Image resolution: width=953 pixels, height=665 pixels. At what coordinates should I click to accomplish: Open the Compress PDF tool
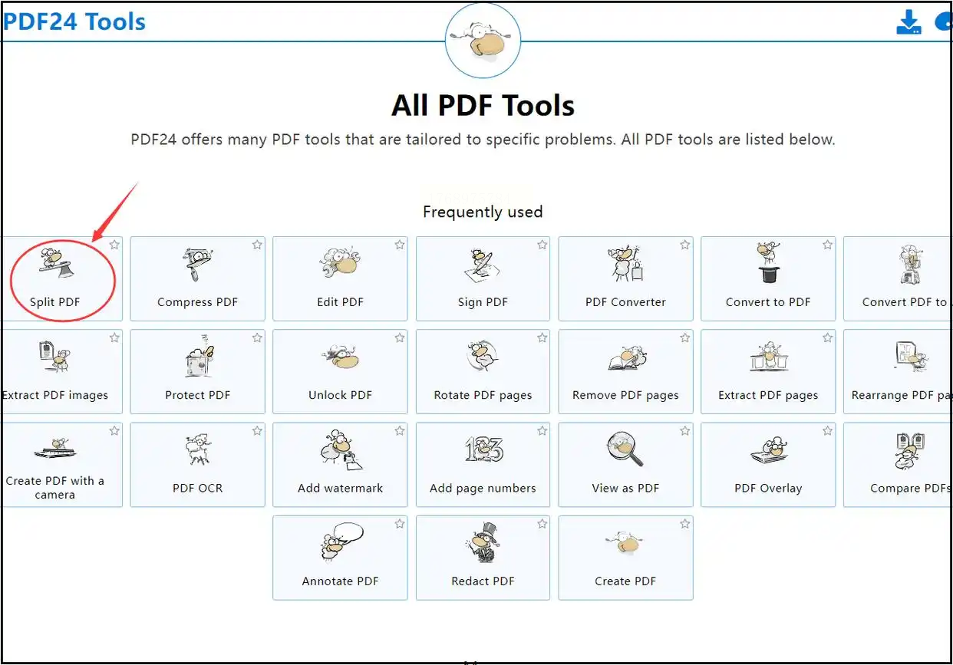pyautogui.click(x=197, y=278)
